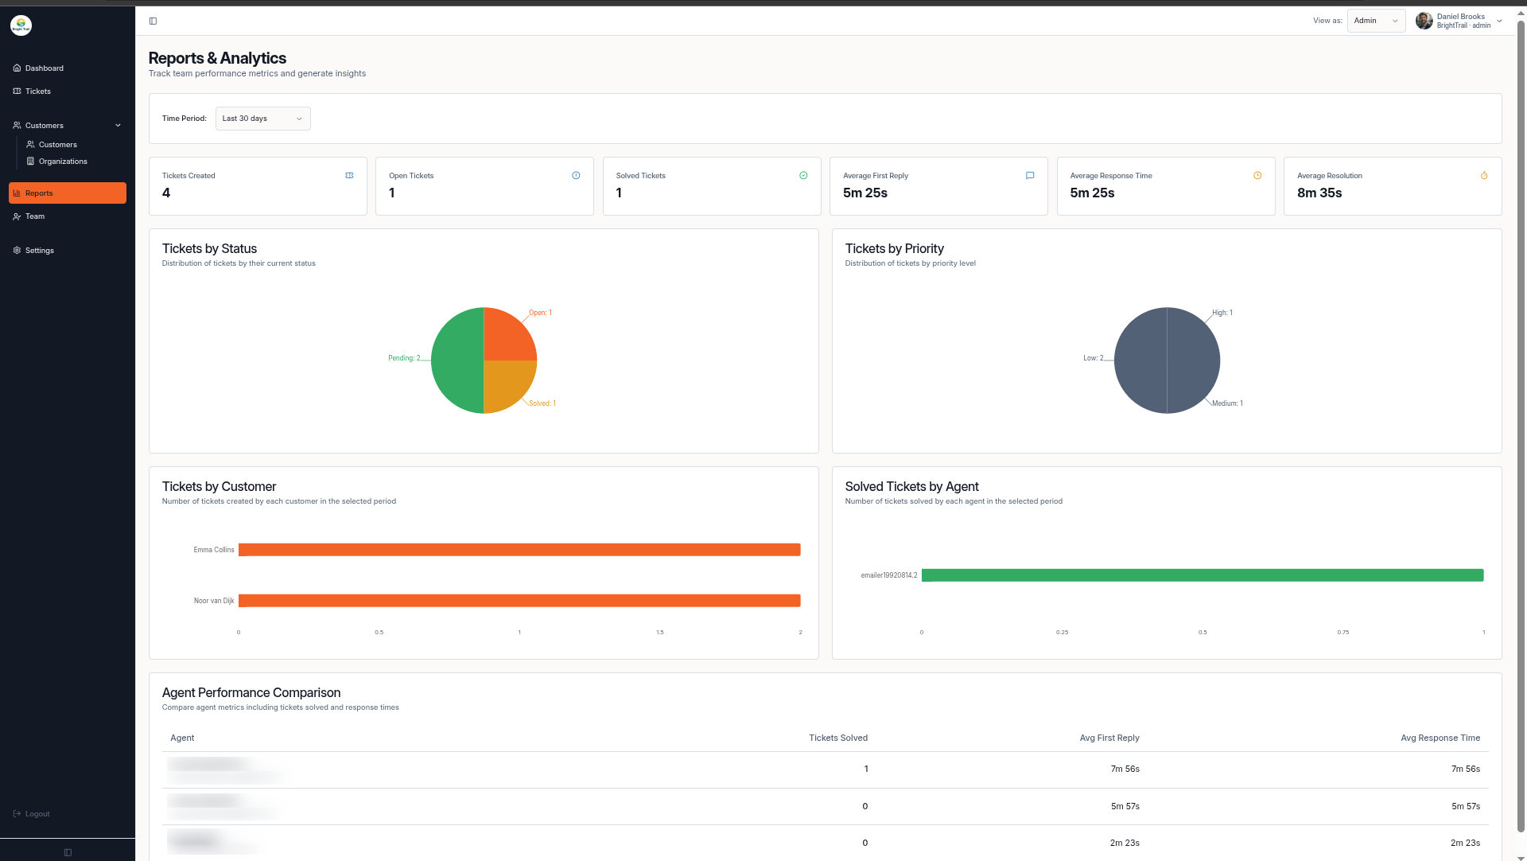Click the Pending: 2 pie chart label
1527x861 pixels.
(x=404, y=358)
